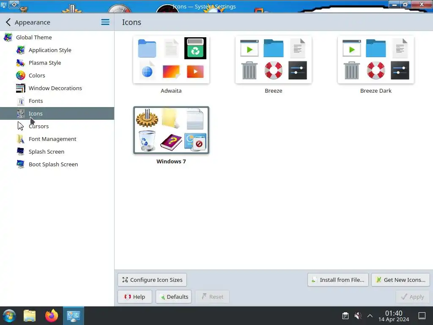Click Get New Icons button

(x=401, y=280)
